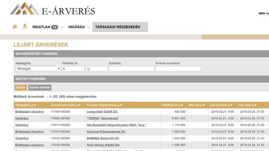Select auction ID 17912/190308
Viewport: 269px width, 151px height.
point(60,138)
